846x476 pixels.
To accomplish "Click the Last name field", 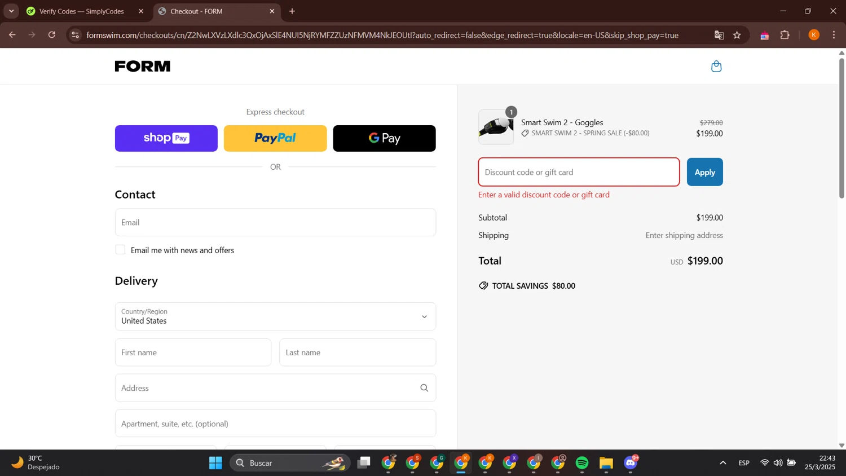I will [358, 352].
